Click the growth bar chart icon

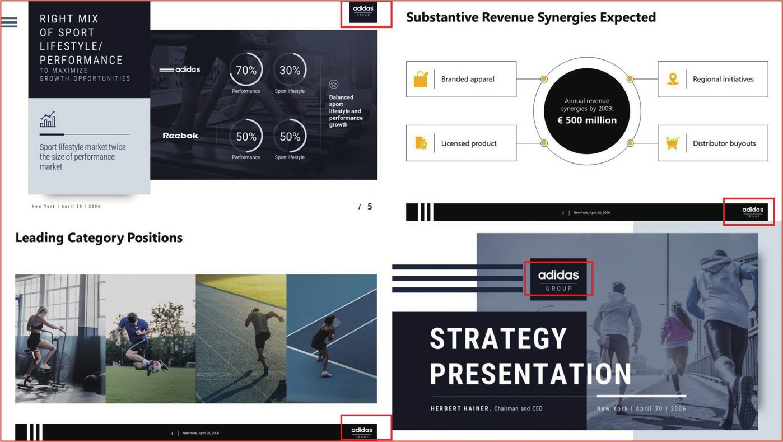click(48, 119)
